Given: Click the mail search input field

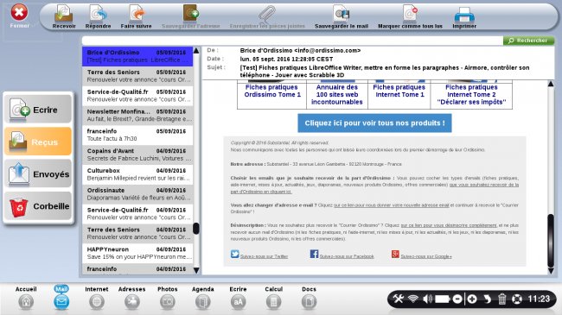Looking at the screenshot, I should (x=292, y=41).
